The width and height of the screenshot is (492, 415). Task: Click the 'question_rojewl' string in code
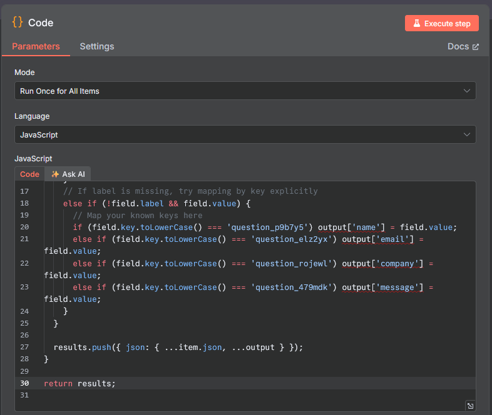292,264
